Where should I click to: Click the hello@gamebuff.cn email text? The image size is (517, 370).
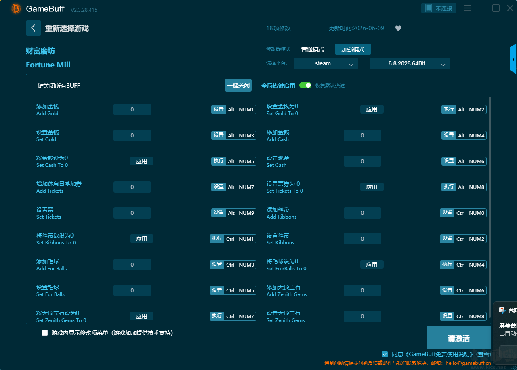point(468,363)
